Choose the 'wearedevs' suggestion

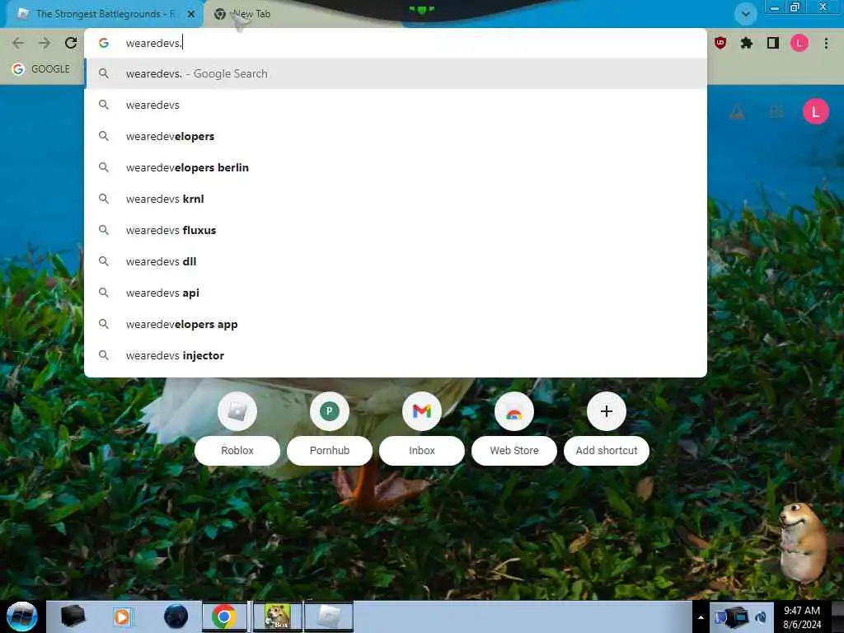click(396, 105)
